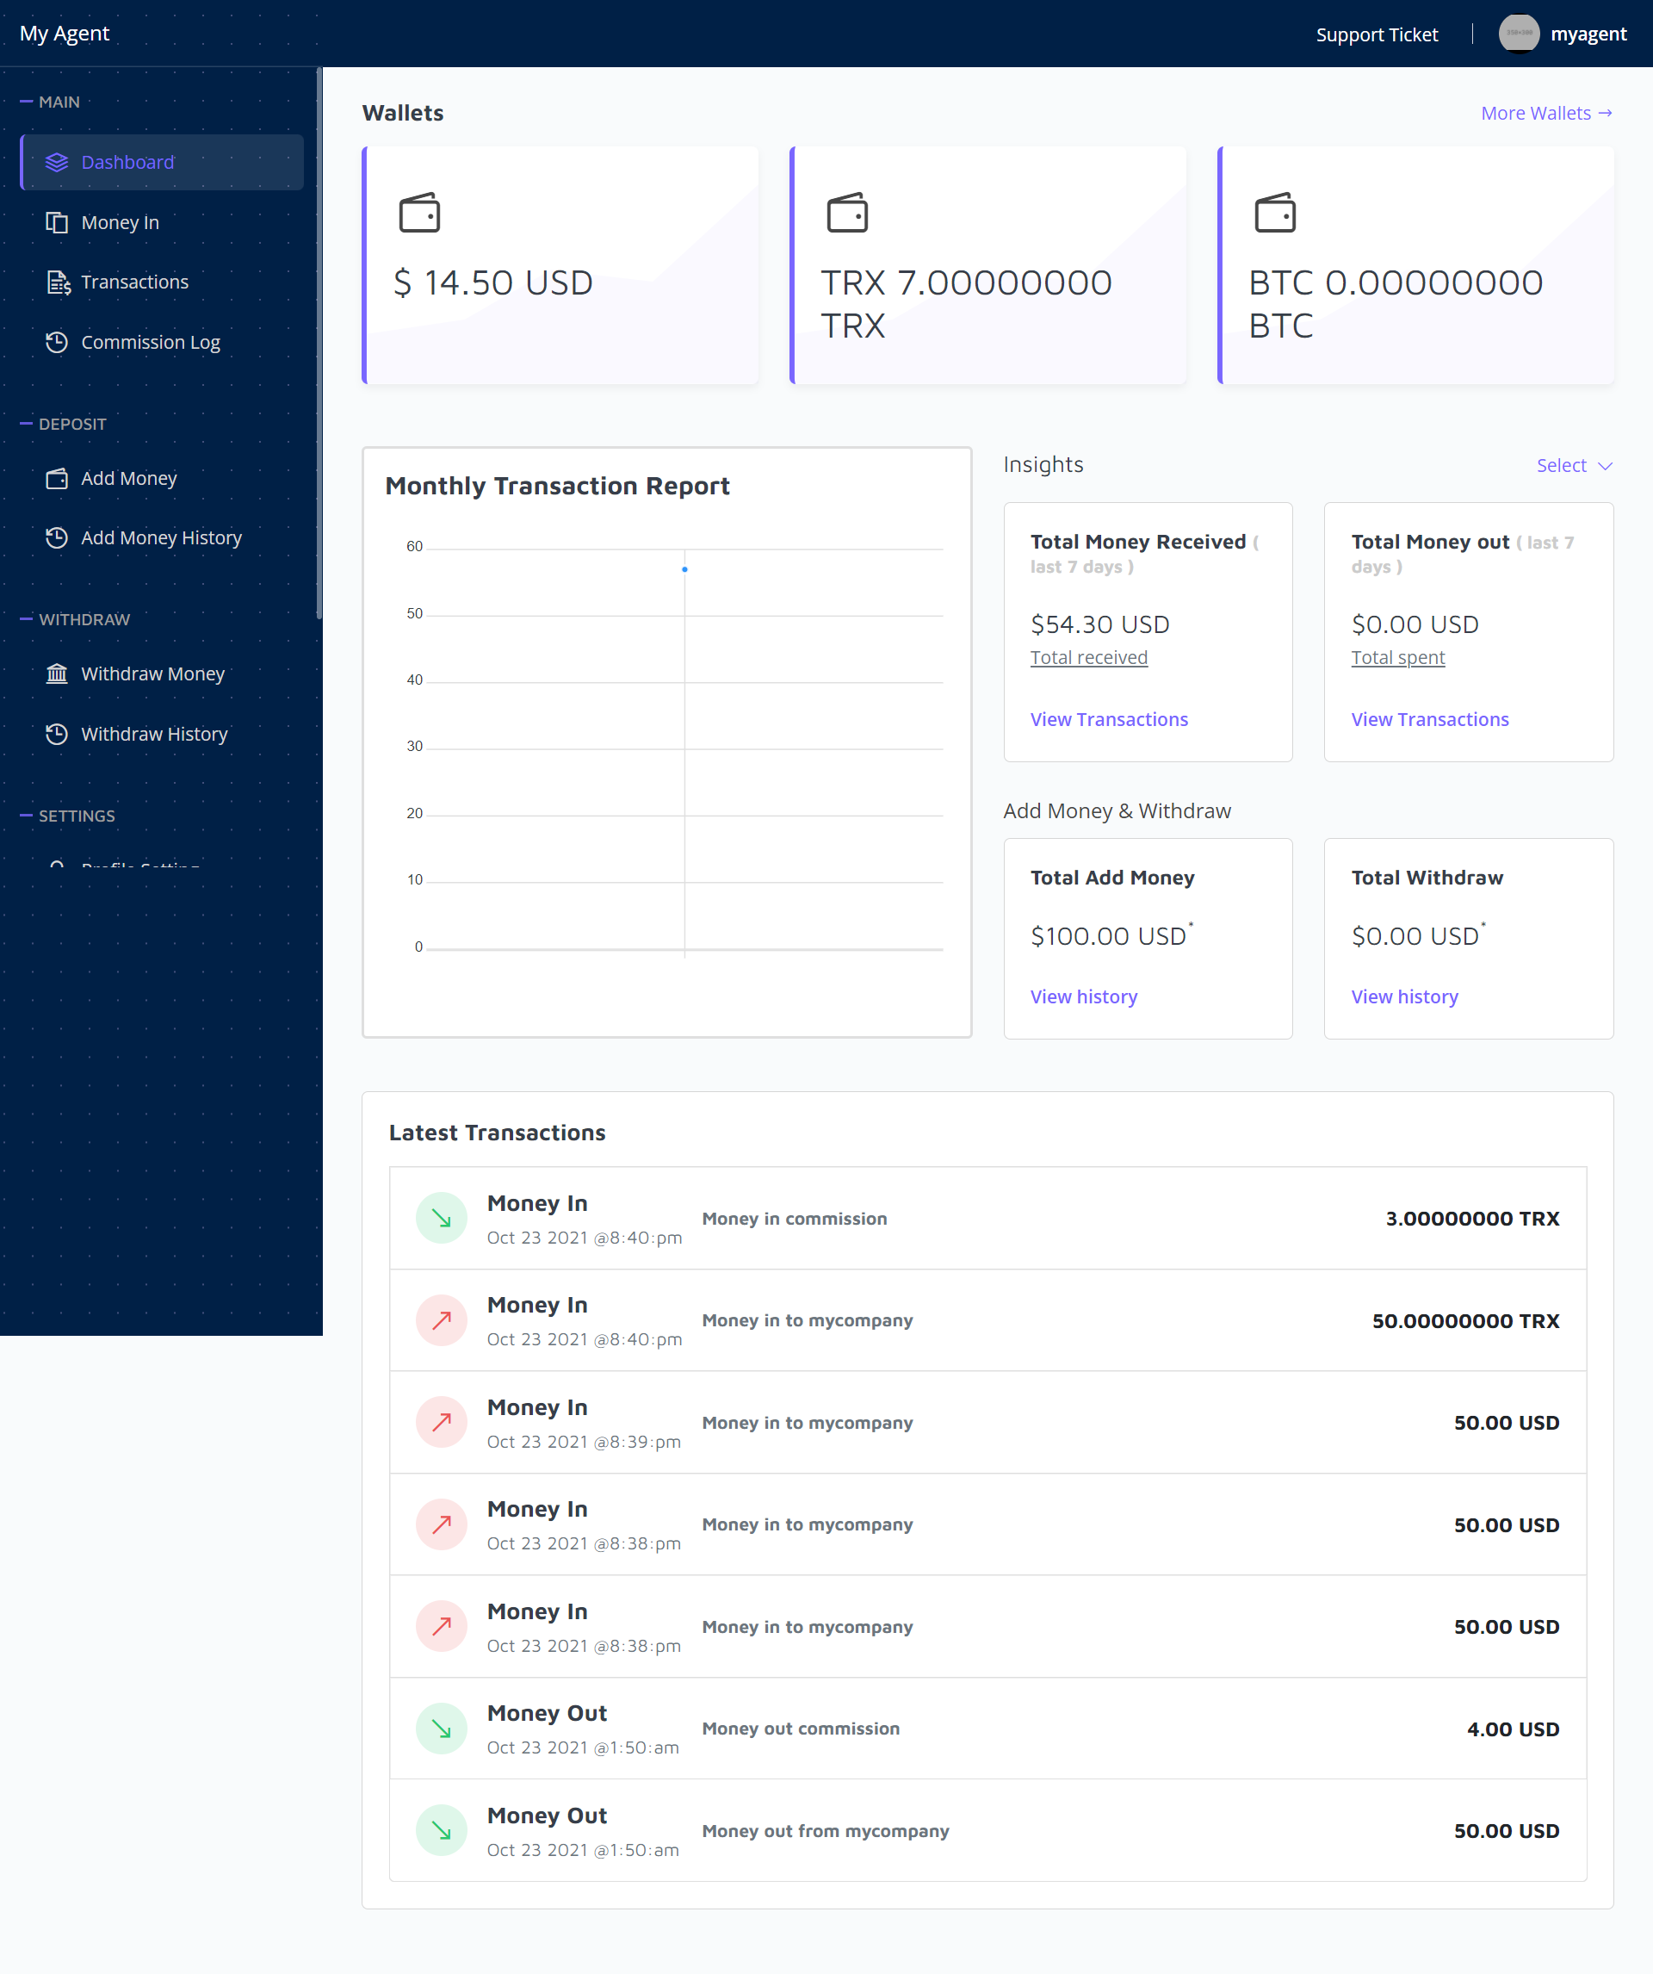Click the data point on monthly chart
1653x1974 pixels.
click(684, 569)
